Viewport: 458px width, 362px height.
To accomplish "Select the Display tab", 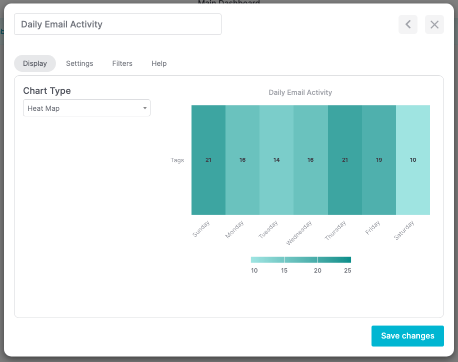I will click(34, 63).
